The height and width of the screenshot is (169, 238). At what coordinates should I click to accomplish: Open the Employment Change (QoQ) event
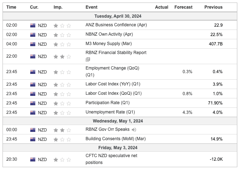(x=112, y=68)
